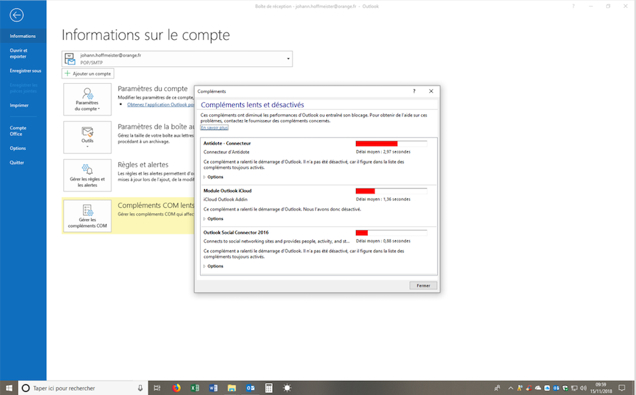Click the Fermer button

click(423, 285)
